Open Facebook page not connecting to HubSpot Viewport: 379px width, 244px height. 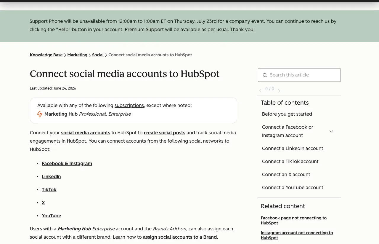click(x=294, y=220)
